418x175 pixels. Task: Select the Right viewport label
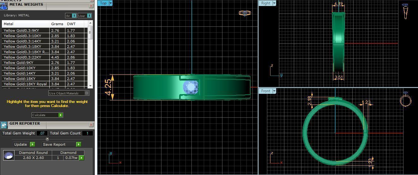click(266, 3)
